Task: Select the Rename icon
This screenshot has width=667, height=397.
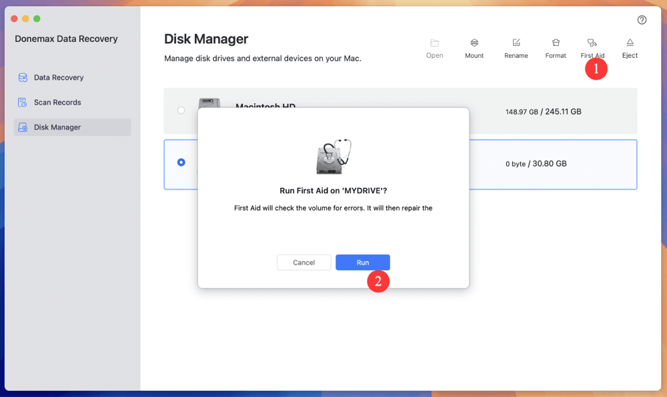Action: coord(516,47)
